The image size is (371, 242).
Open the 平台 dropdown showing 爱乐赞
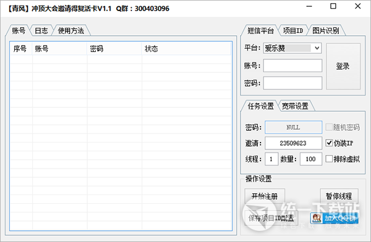click(292, 48)
